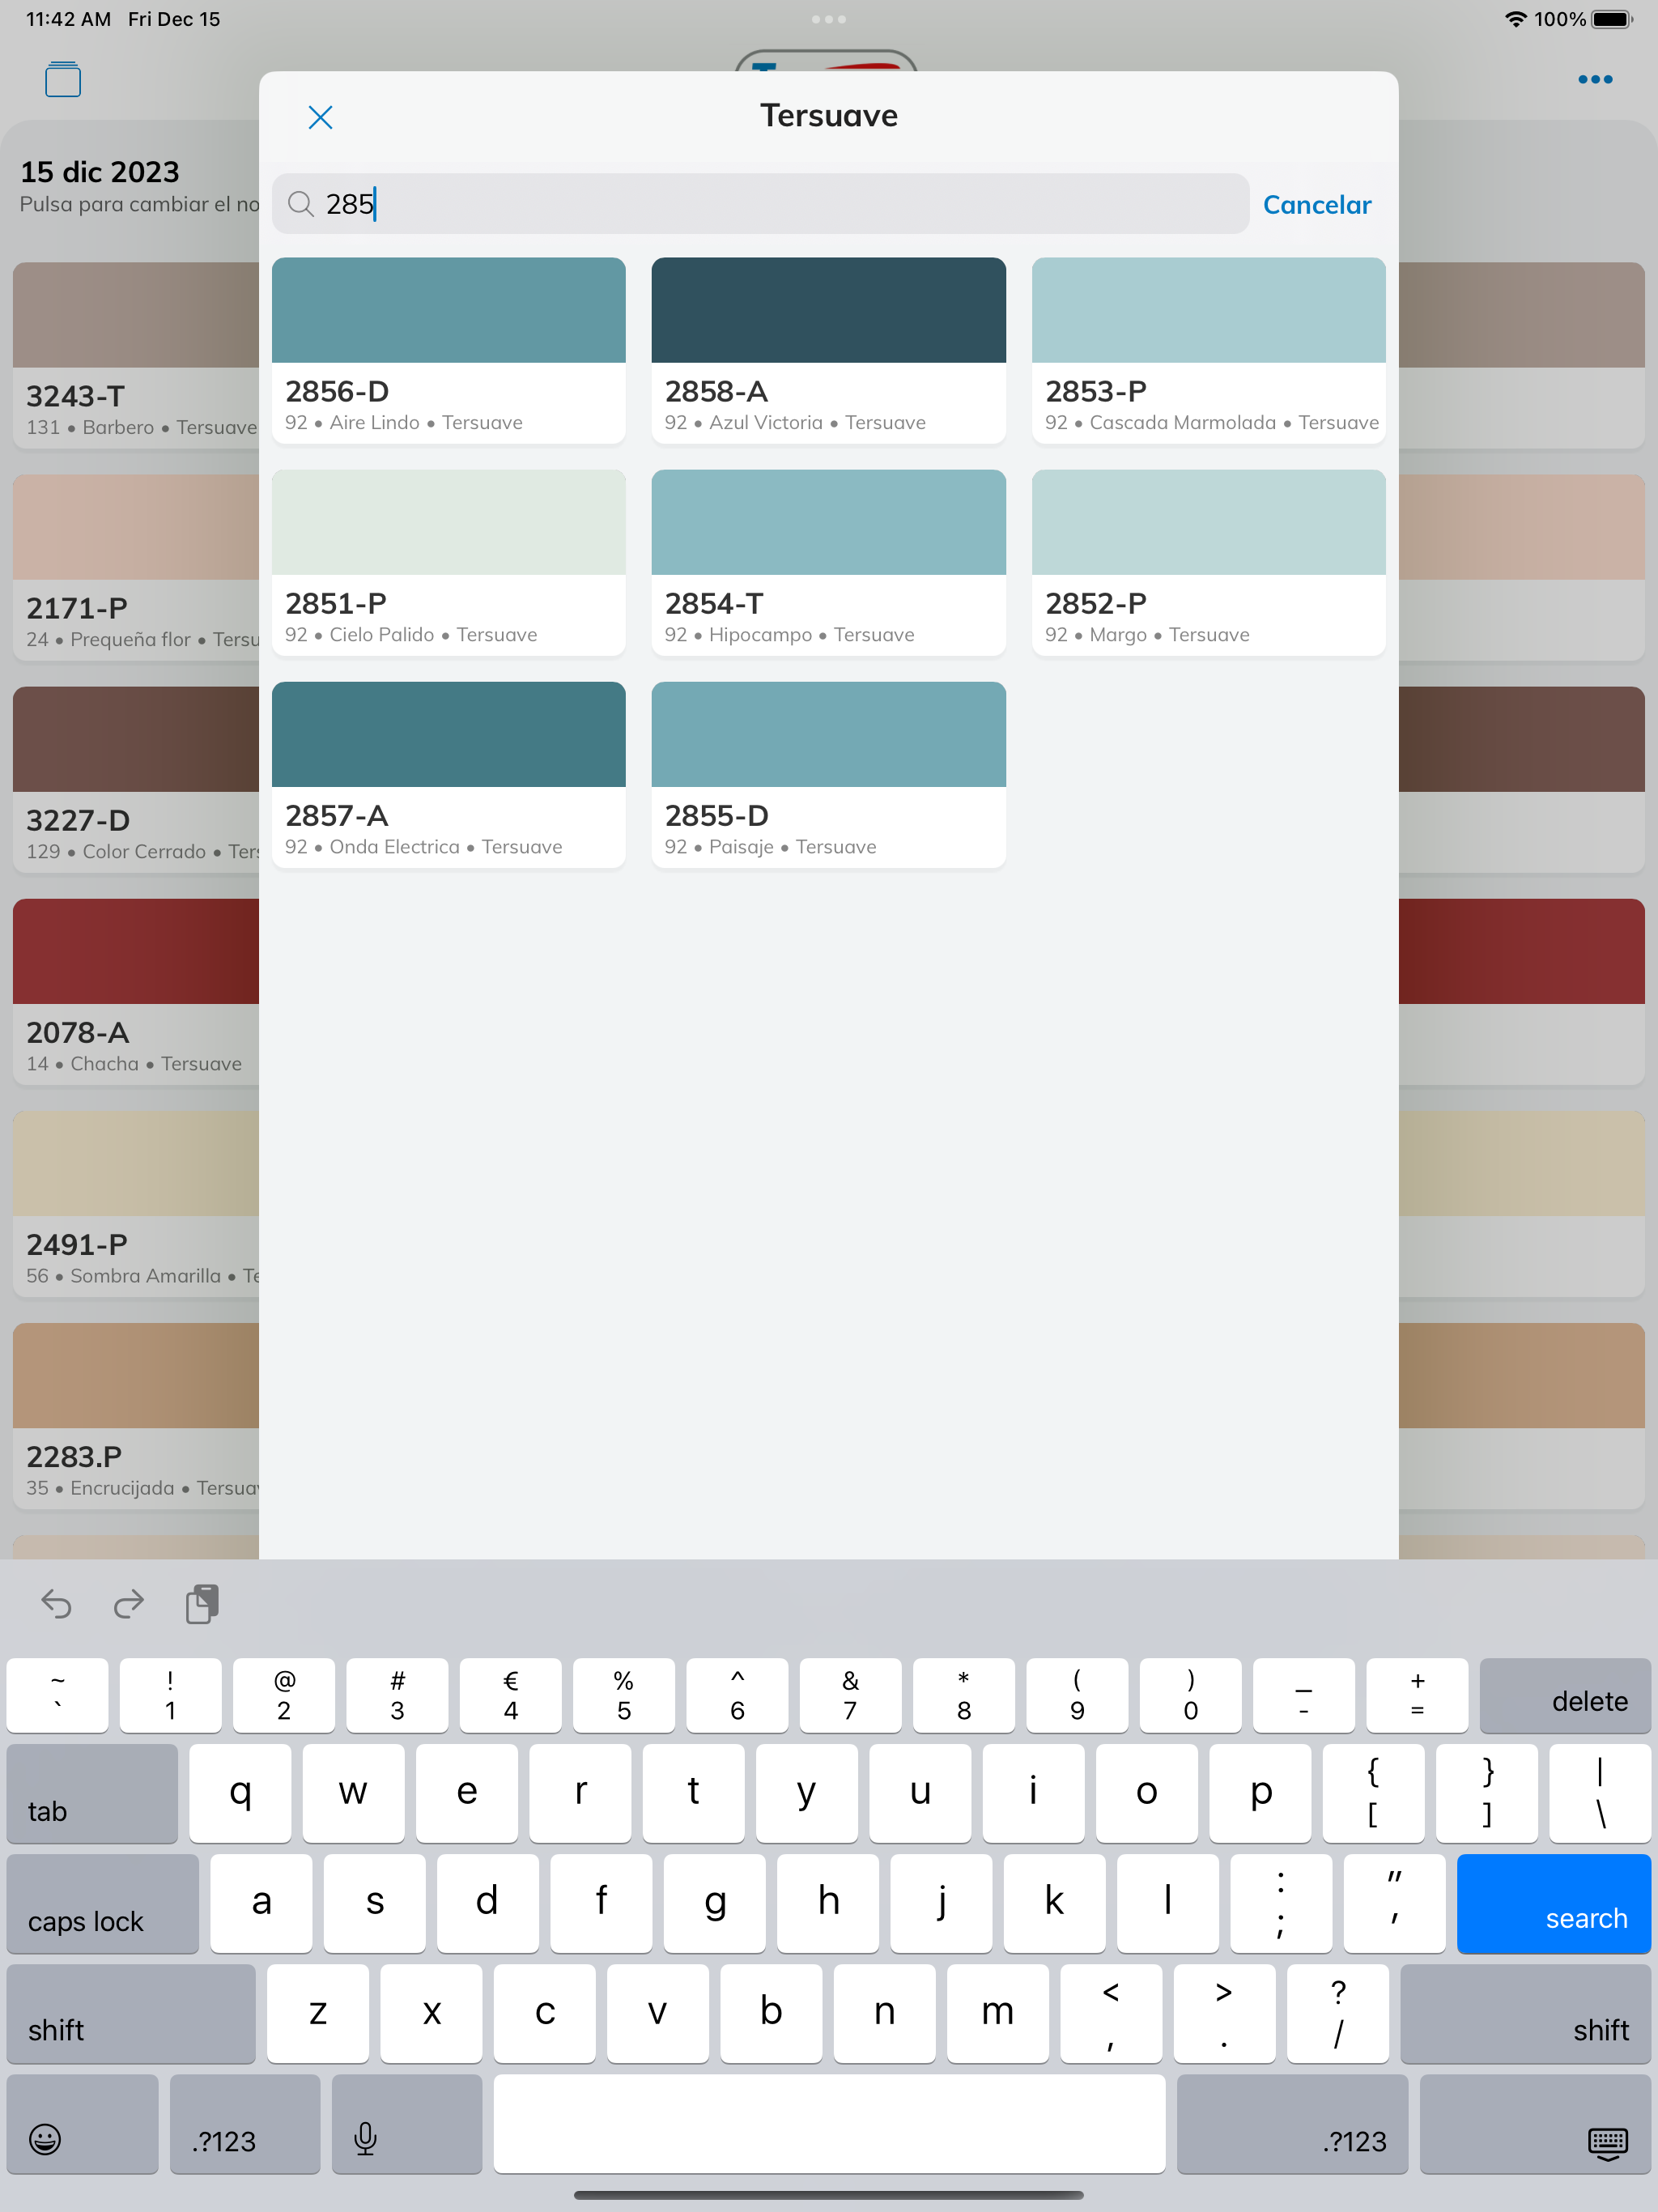Tap the '15 dic 2023' title to rename
1658x2212 pixels.
coord(100,172)
